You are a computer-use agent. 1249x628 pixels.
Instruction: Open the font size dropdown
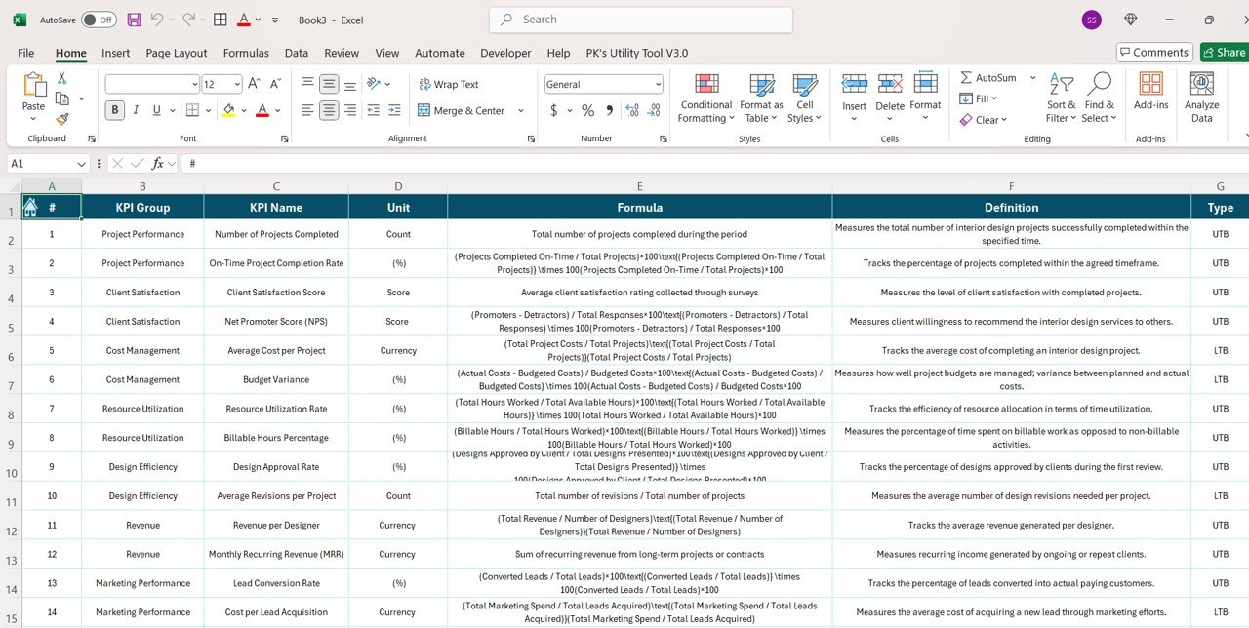(x=236, y=84)
